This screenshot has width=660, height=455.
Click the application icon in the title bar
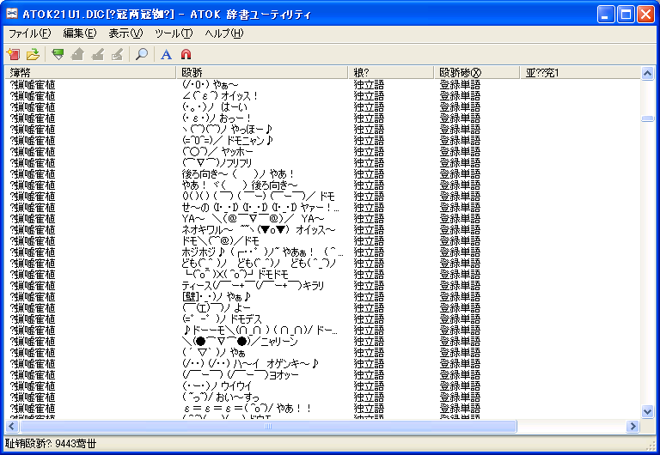click(x=12, y=14)
